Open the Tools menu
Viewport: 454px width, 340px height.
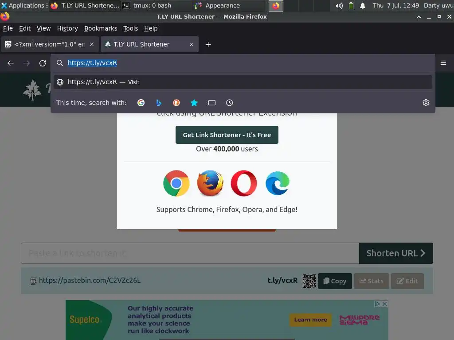pos(131,28)
